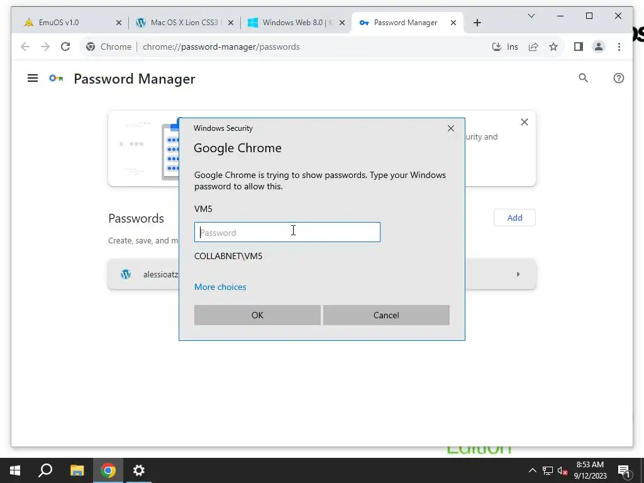Switch to the Windows Web 8.0 tab
Viewport: 644px width, 483px height.
point(297,23)
